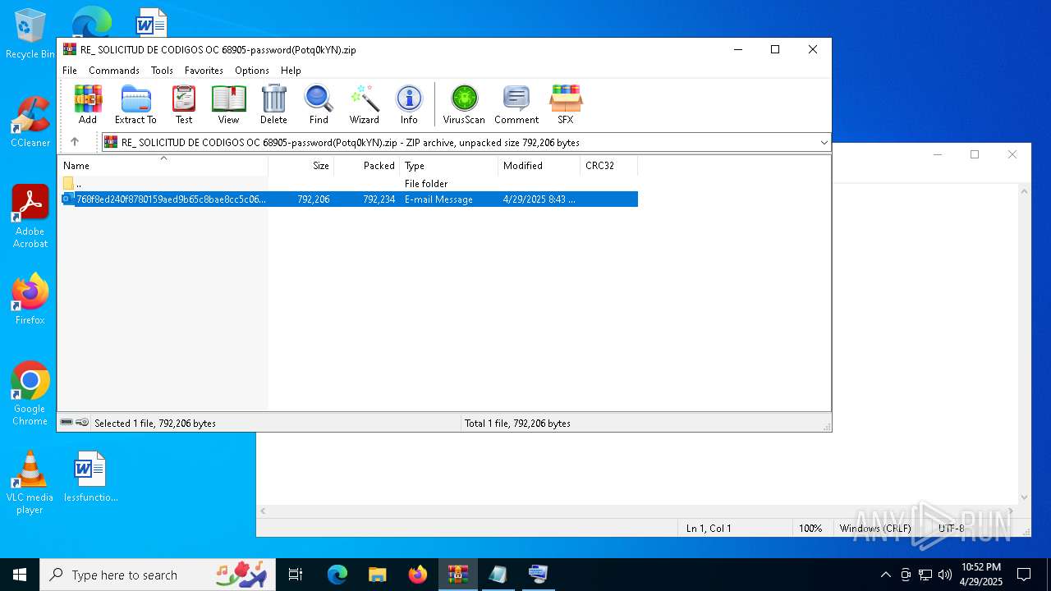Open the View file tool
Viewport: 1051px width, 591px height.
[x=228, y=104]
